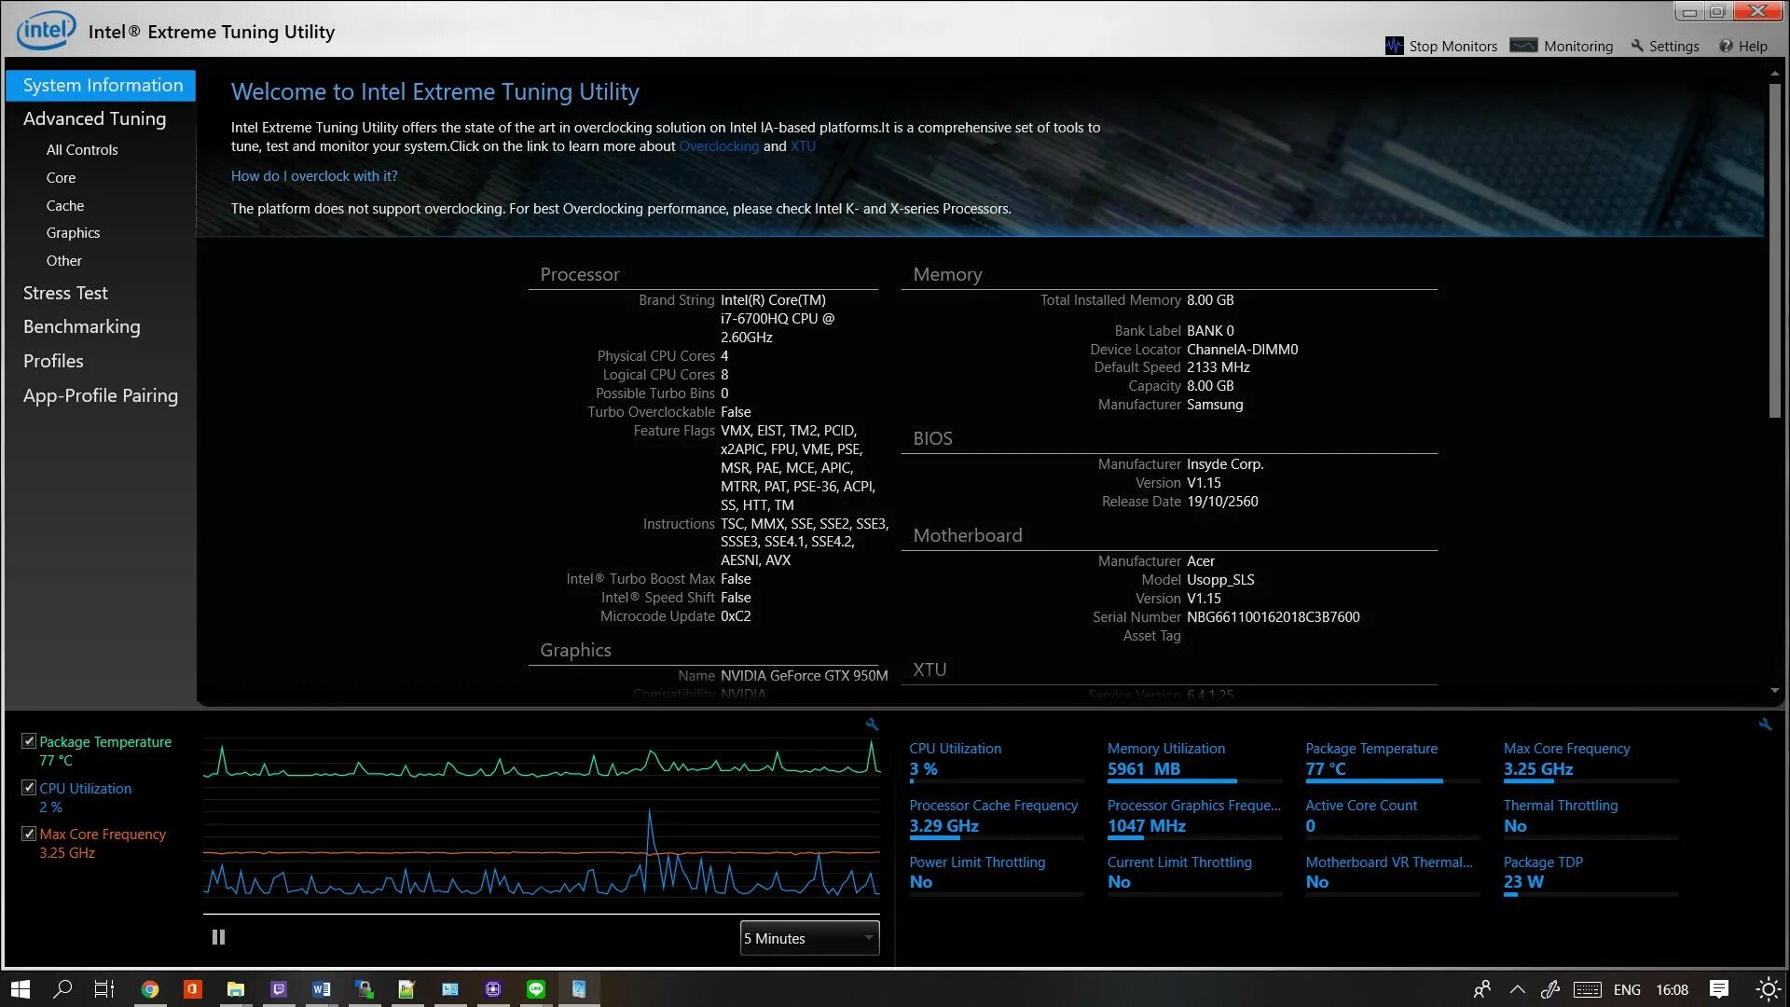Viewport: 1790px width, 1007px height.
Task: Go to the Benchmarking section
Action: click(x=81, y=326)
